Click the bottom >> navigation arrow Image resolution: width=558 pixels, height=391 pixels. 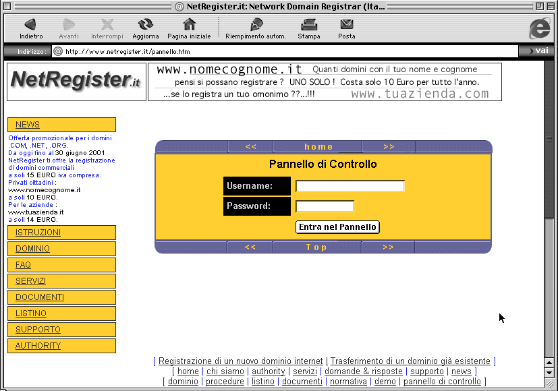(x=388, y=247)
